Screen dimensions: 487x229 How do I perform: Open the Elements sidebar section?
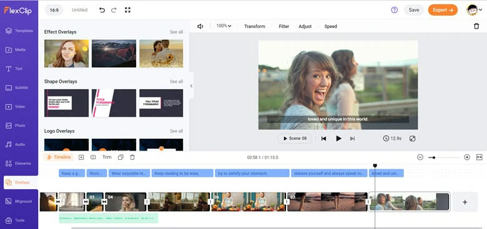(19, 164)
